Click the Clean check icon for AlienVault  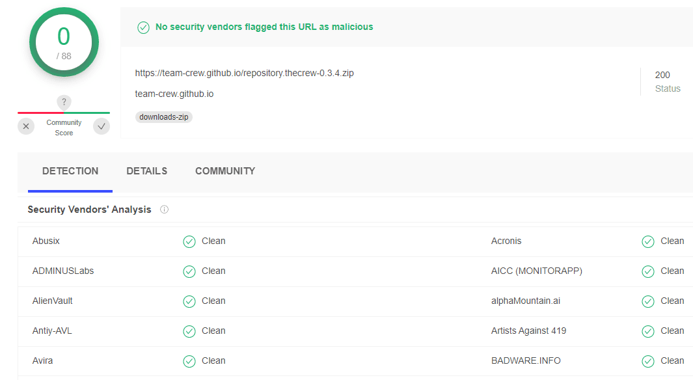[189, 301]
